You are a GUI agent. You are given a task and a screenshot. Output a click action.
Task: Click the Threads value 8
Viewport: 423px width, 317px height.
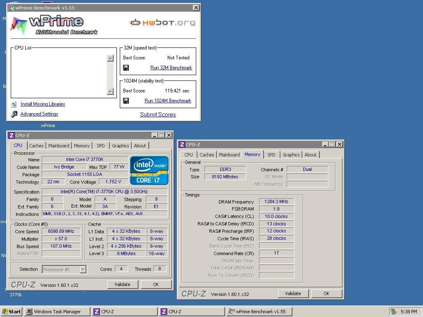point(159,269)
